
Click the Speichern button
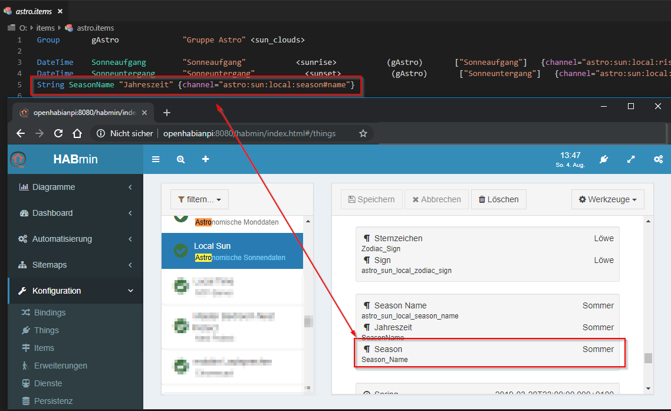click(371, 199)
